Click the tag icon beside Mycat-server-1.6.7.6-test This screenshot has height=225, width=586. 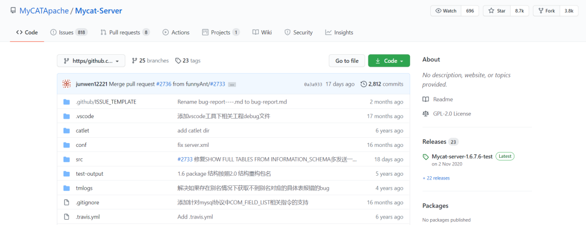pyautogui.click(x=426, y=157)
